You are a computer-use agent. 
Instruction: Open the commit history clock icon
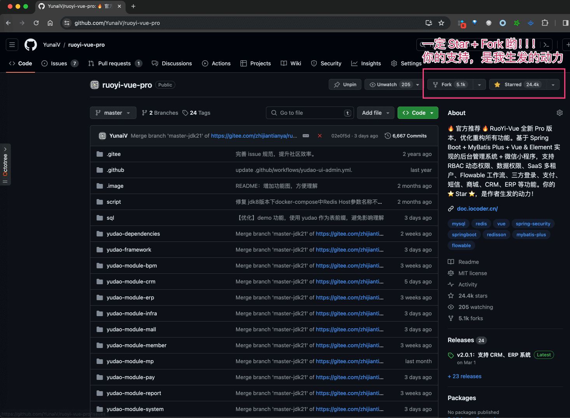coord(388,136)
